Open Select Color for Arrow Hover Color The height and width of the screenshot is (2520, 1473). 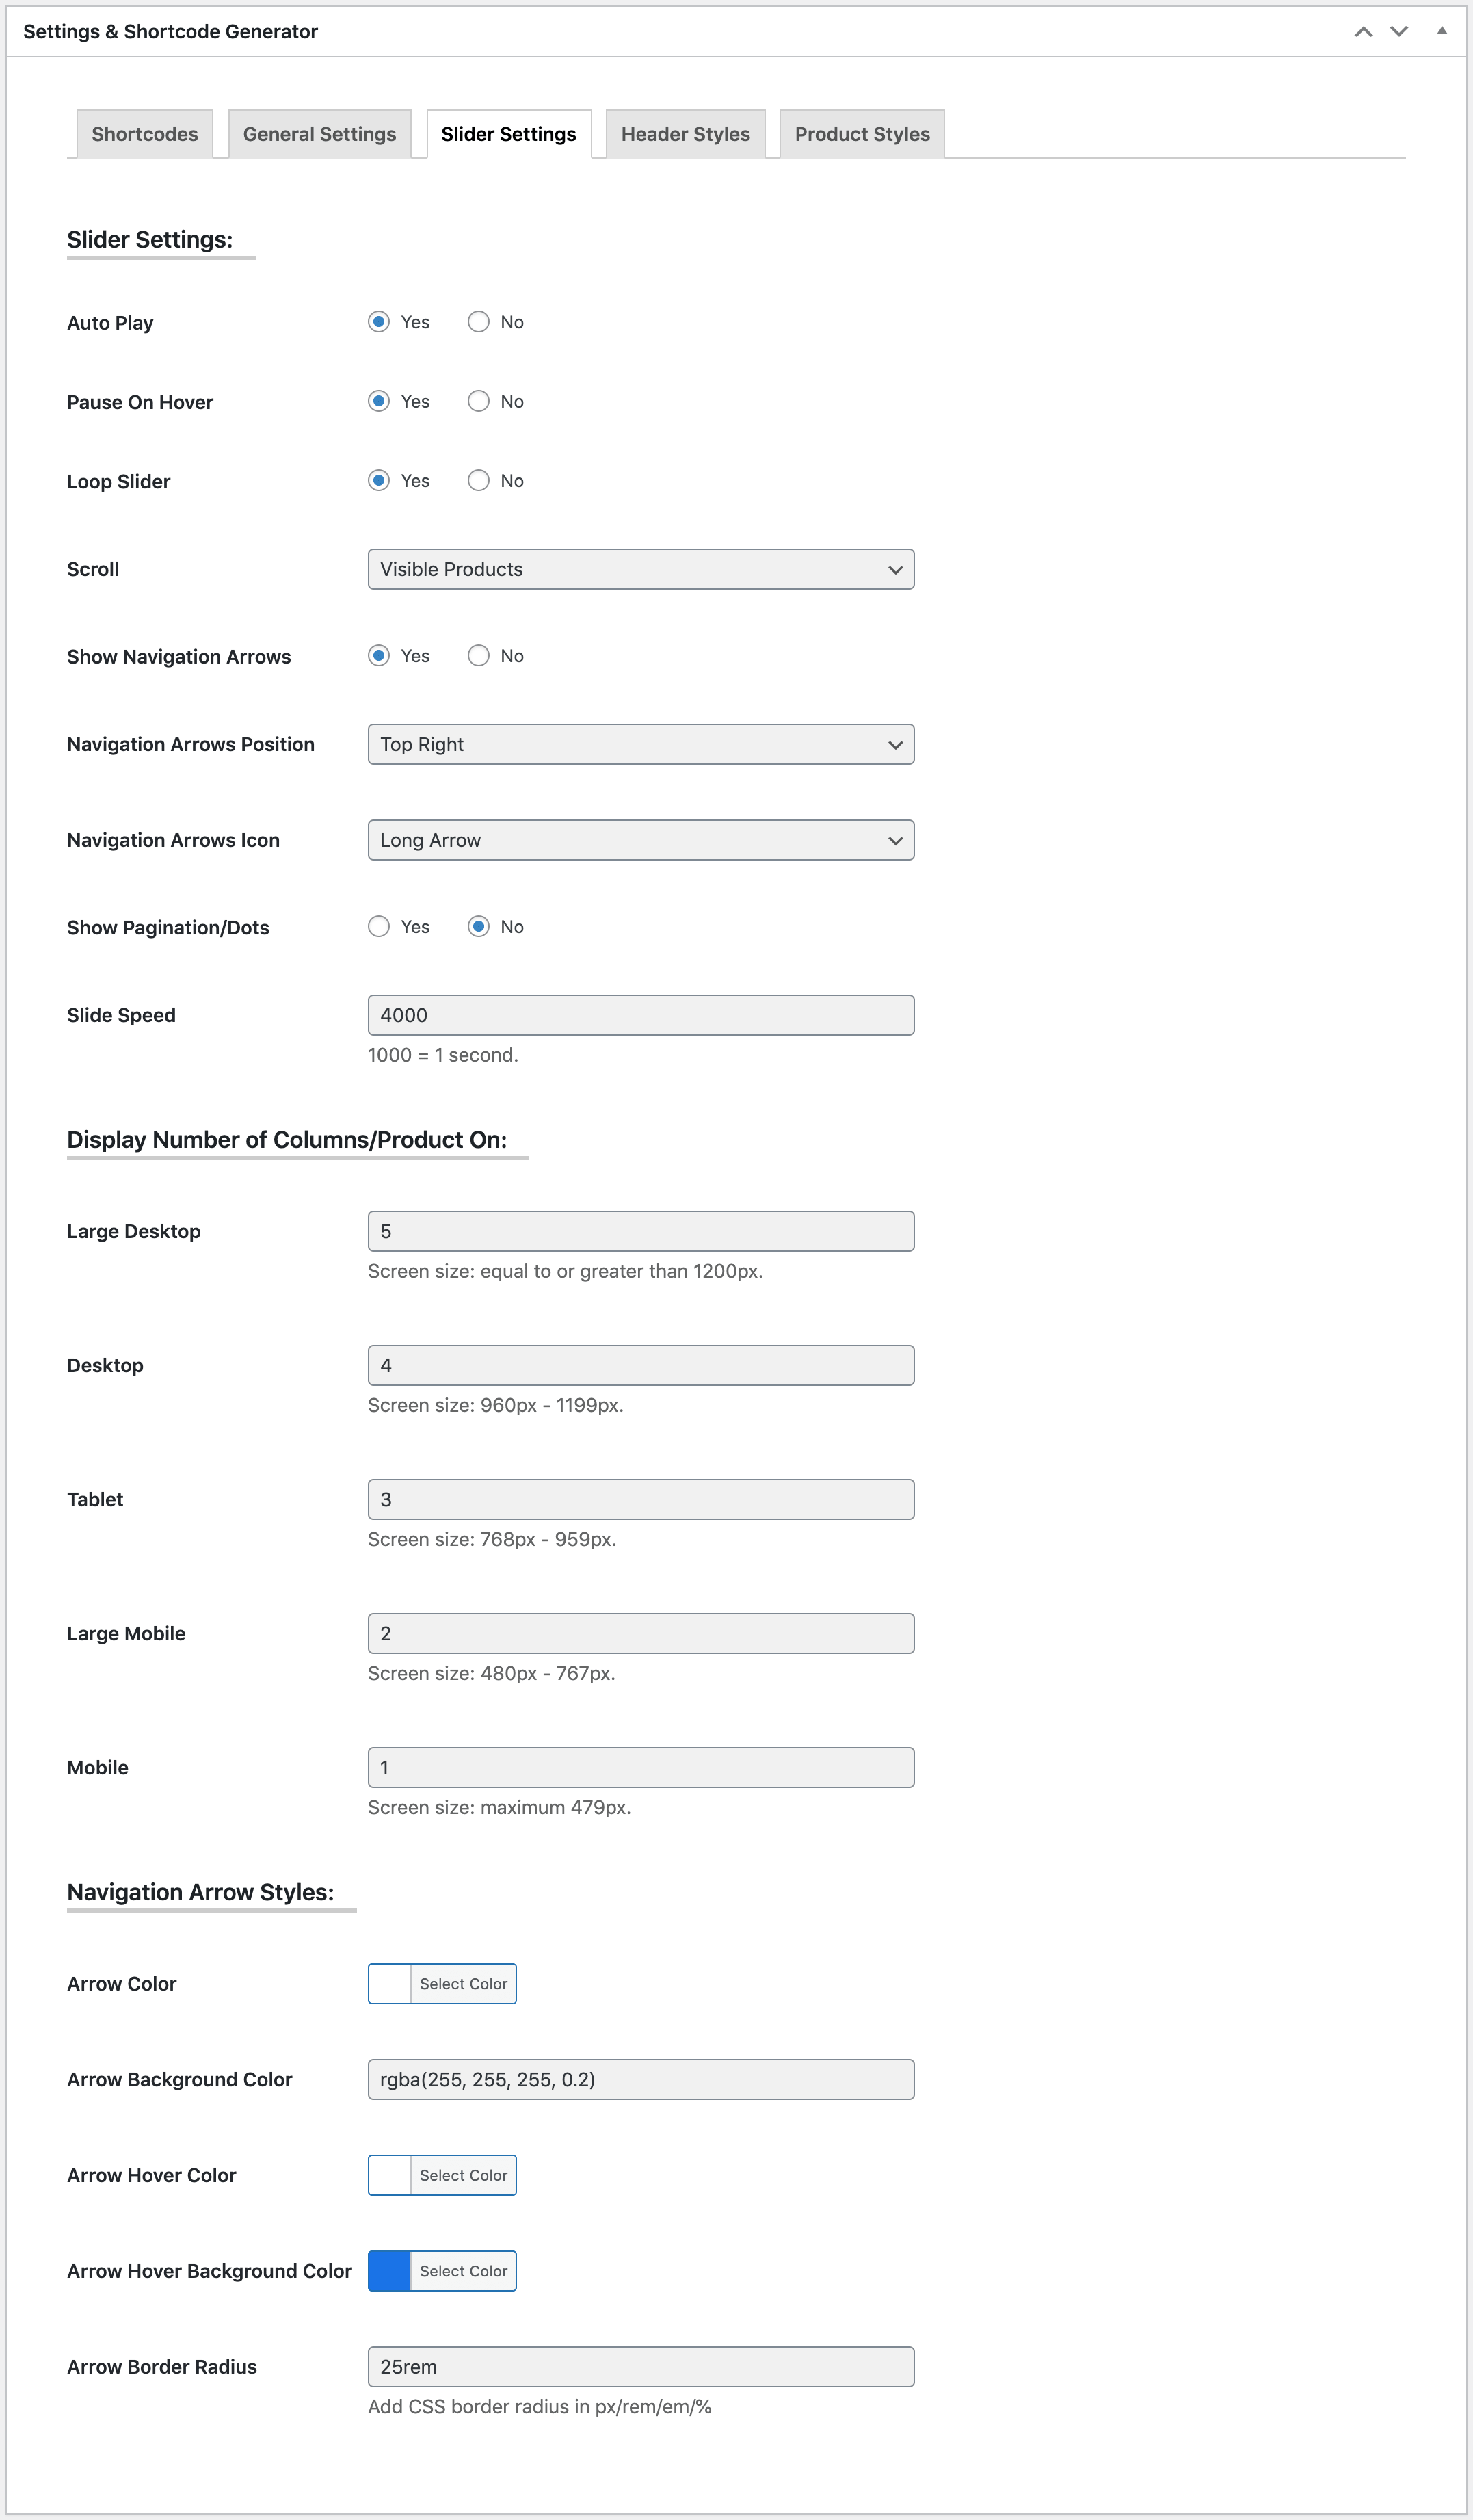[463, 2175]
